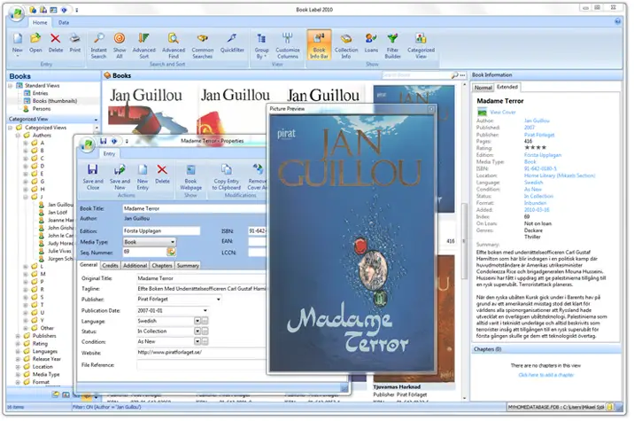Open Customize Columns
Viewport: 634px width, 421px height.
[288, 46]
